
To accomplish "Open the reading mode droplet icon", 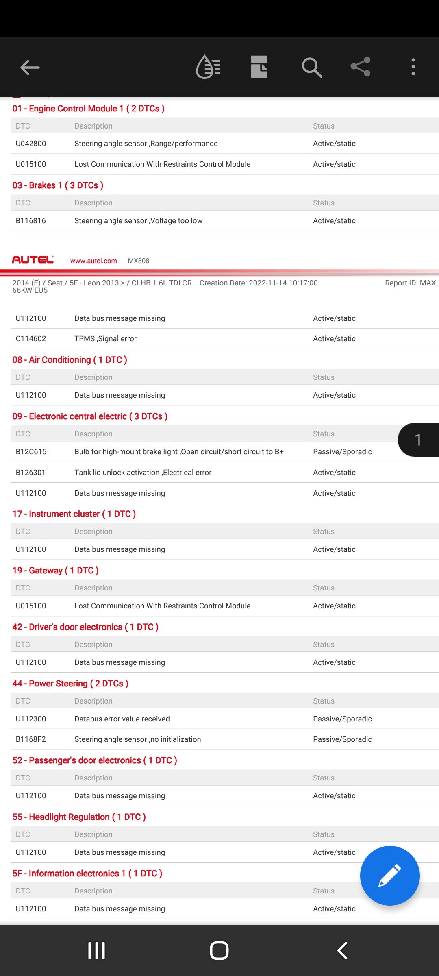I will click(x=208, y=67).
